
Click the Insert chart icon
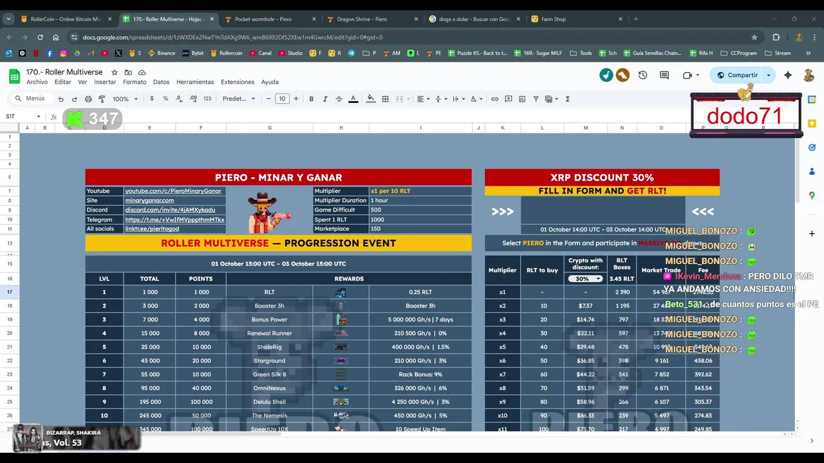pyautogui.click(x=522, y=99)
